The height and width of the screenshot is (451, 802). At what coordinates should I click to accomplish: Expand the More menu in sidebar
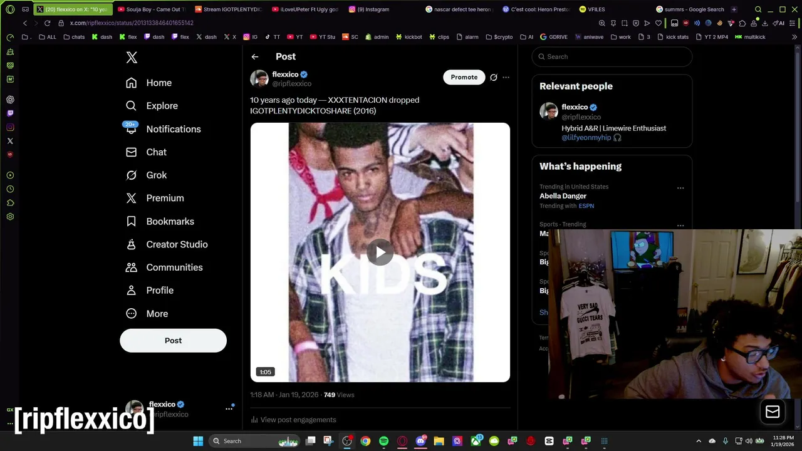pos(147,314)
